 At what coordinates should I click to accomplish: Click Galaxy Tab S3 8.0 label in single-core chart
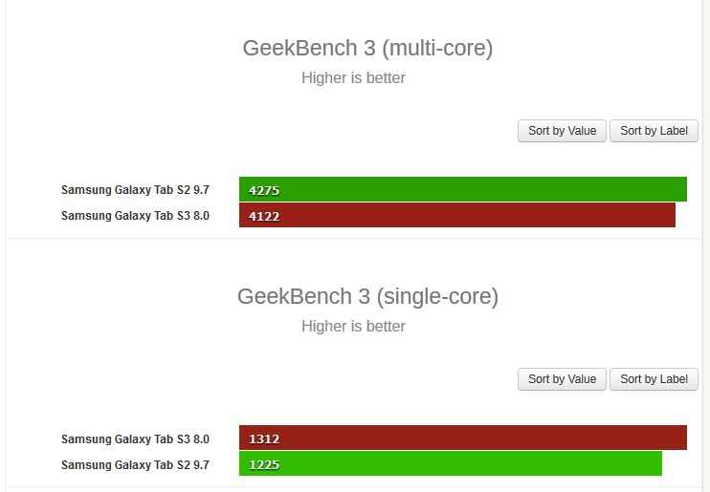[135, 439]
